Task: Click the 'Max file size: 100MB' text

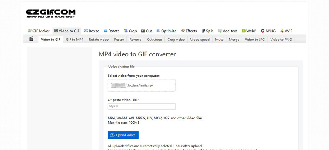Action: (124, 123)
